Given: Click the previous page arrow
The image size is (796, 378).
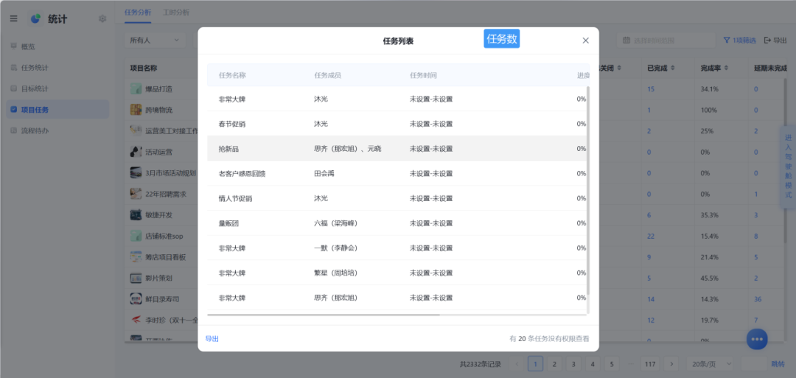Looking at the screenshot, I should (x=517, y=363).
